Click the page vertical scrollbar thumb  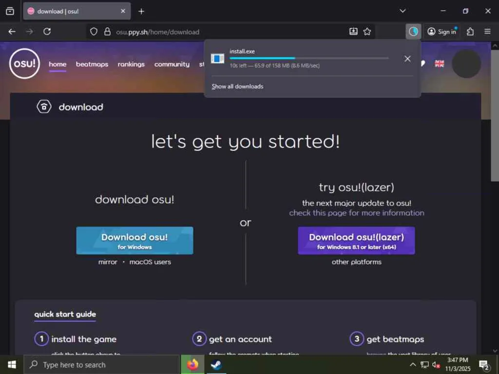click(495, 116)
